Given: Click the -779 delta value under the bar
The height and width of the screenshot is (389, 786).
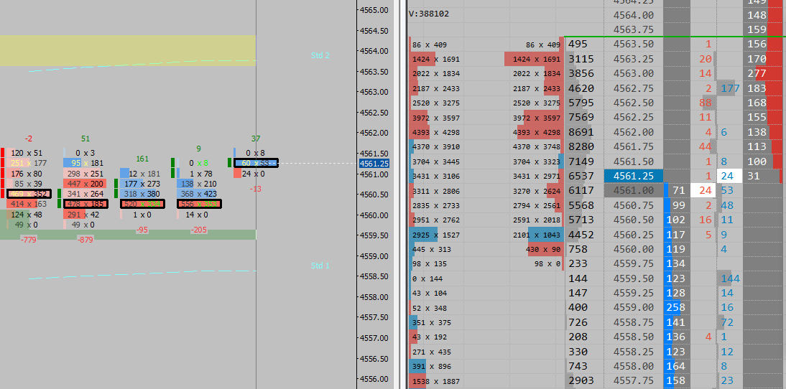Looking at the screenshot, I should pos(28,240).
